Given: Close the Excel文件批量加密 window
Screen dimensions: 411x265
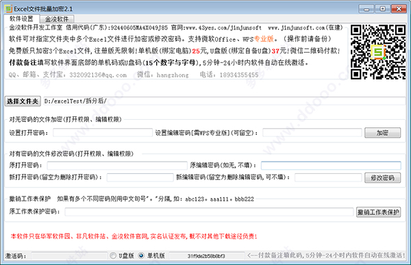Looking at the screenshot, I should [399, 9].
